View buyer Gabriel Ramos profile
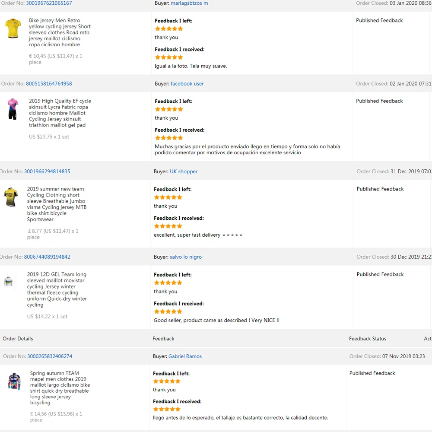This screenshot has height=432, width=432. coord(185,356)
